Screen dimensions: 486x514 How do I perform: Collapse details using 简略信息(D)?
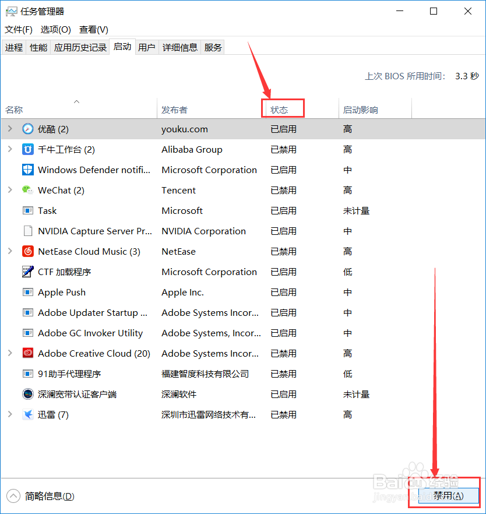click(x=47, y=496)
